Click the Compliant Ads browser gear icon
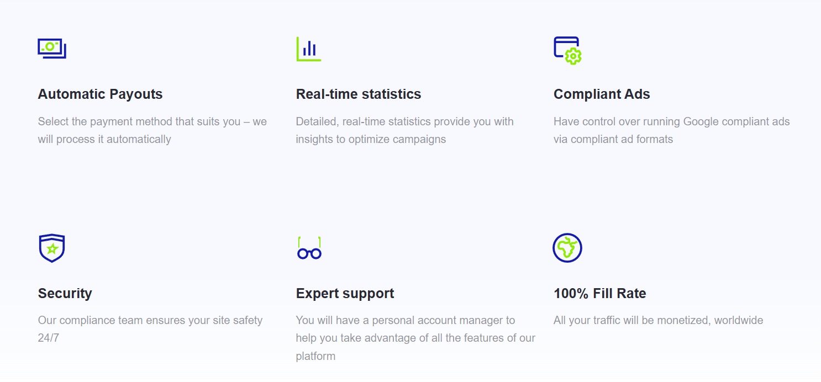Screen dimensions: 821x382 (x=568, y=50)
